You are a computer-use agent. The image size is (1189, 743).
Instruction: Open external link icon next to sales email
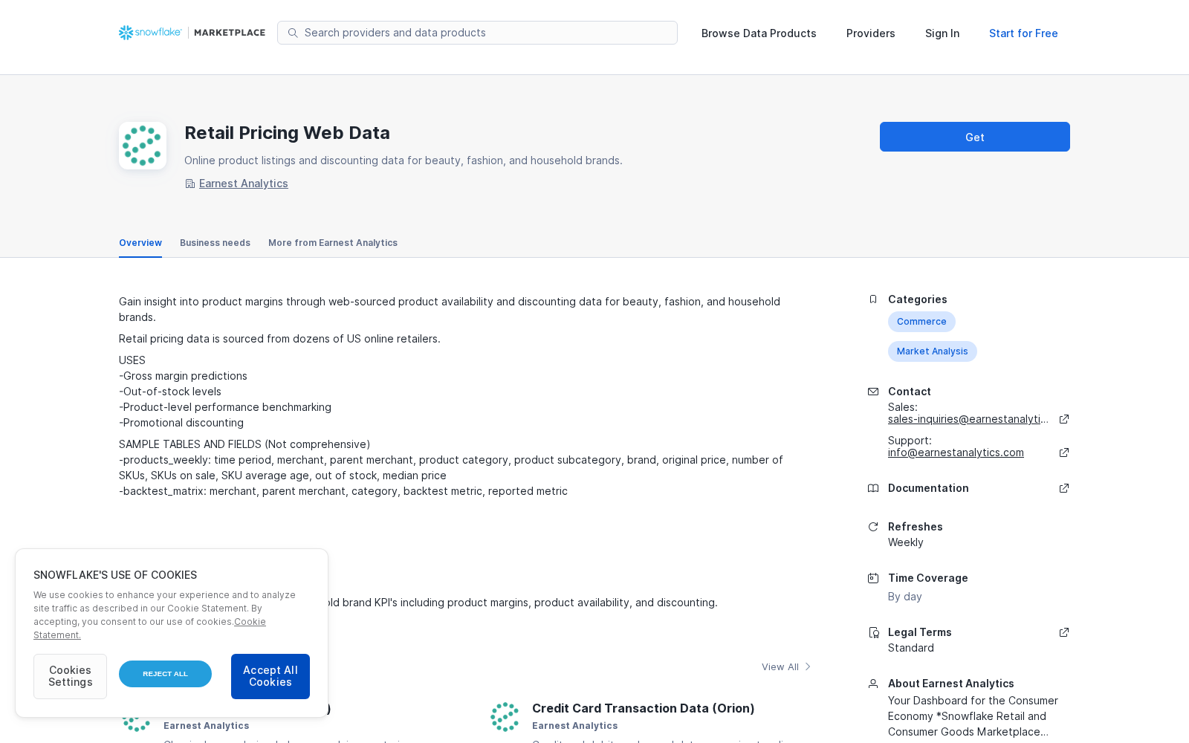point(1064,419)
